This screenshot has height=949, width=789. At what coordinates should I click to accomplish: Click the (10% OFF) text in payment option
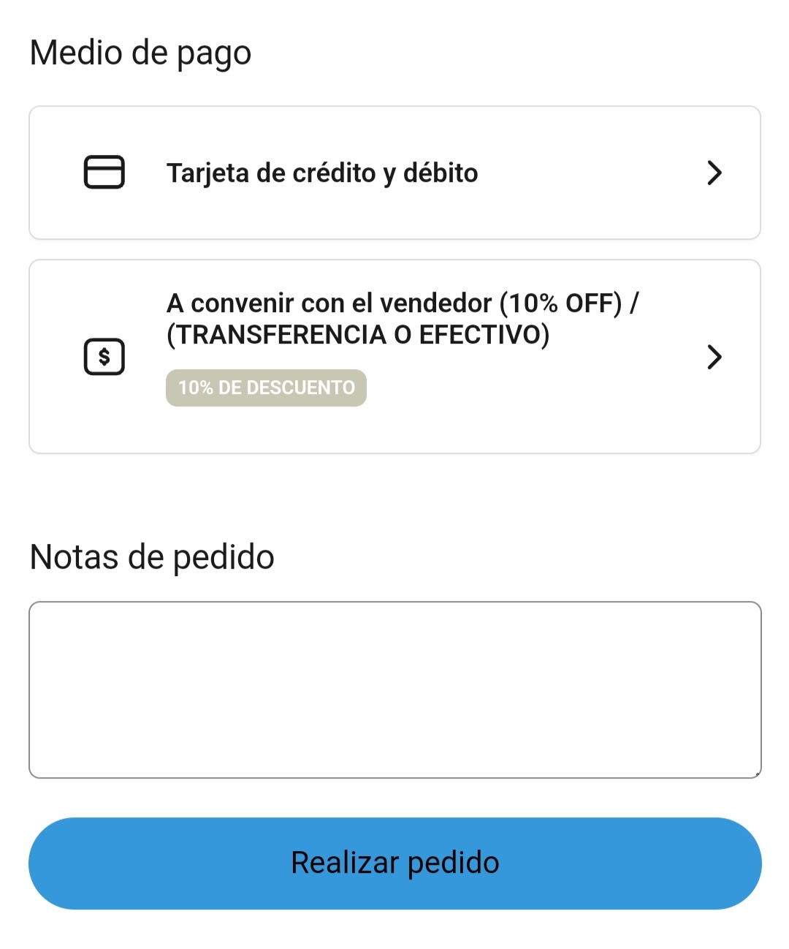(x=560, y=303)
